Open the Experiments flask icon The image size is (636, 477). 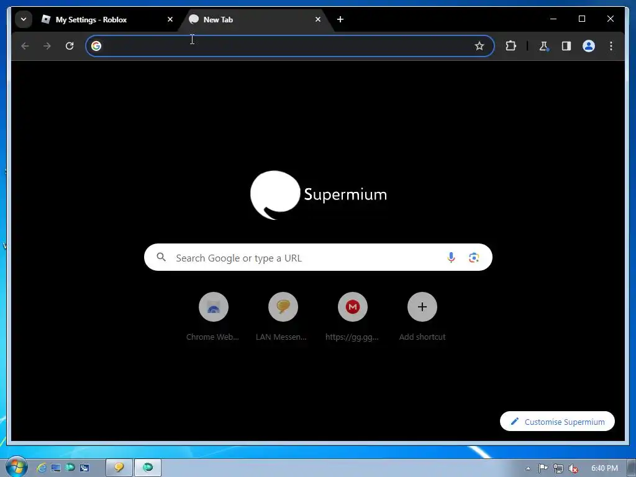544,46
